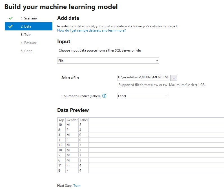Click the info icon beside Column to Predict

pos(104,96)
